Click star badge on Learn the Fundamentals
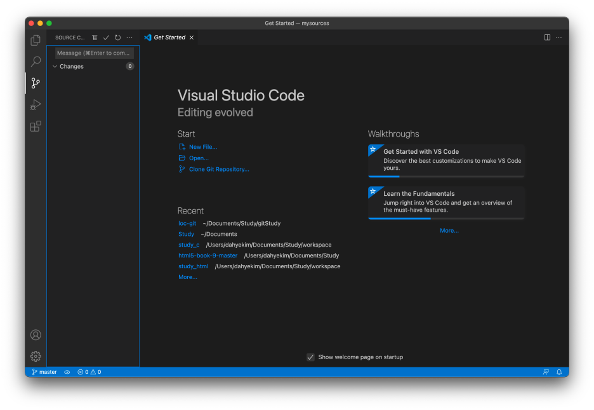 pos(373,191)
